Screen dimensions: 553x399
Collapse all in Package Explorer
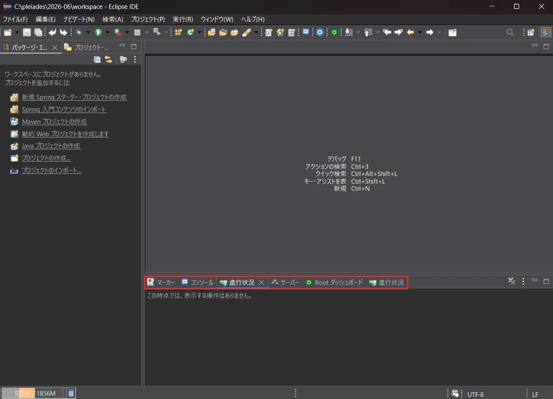pyautogui.click(x=97, y=60)
